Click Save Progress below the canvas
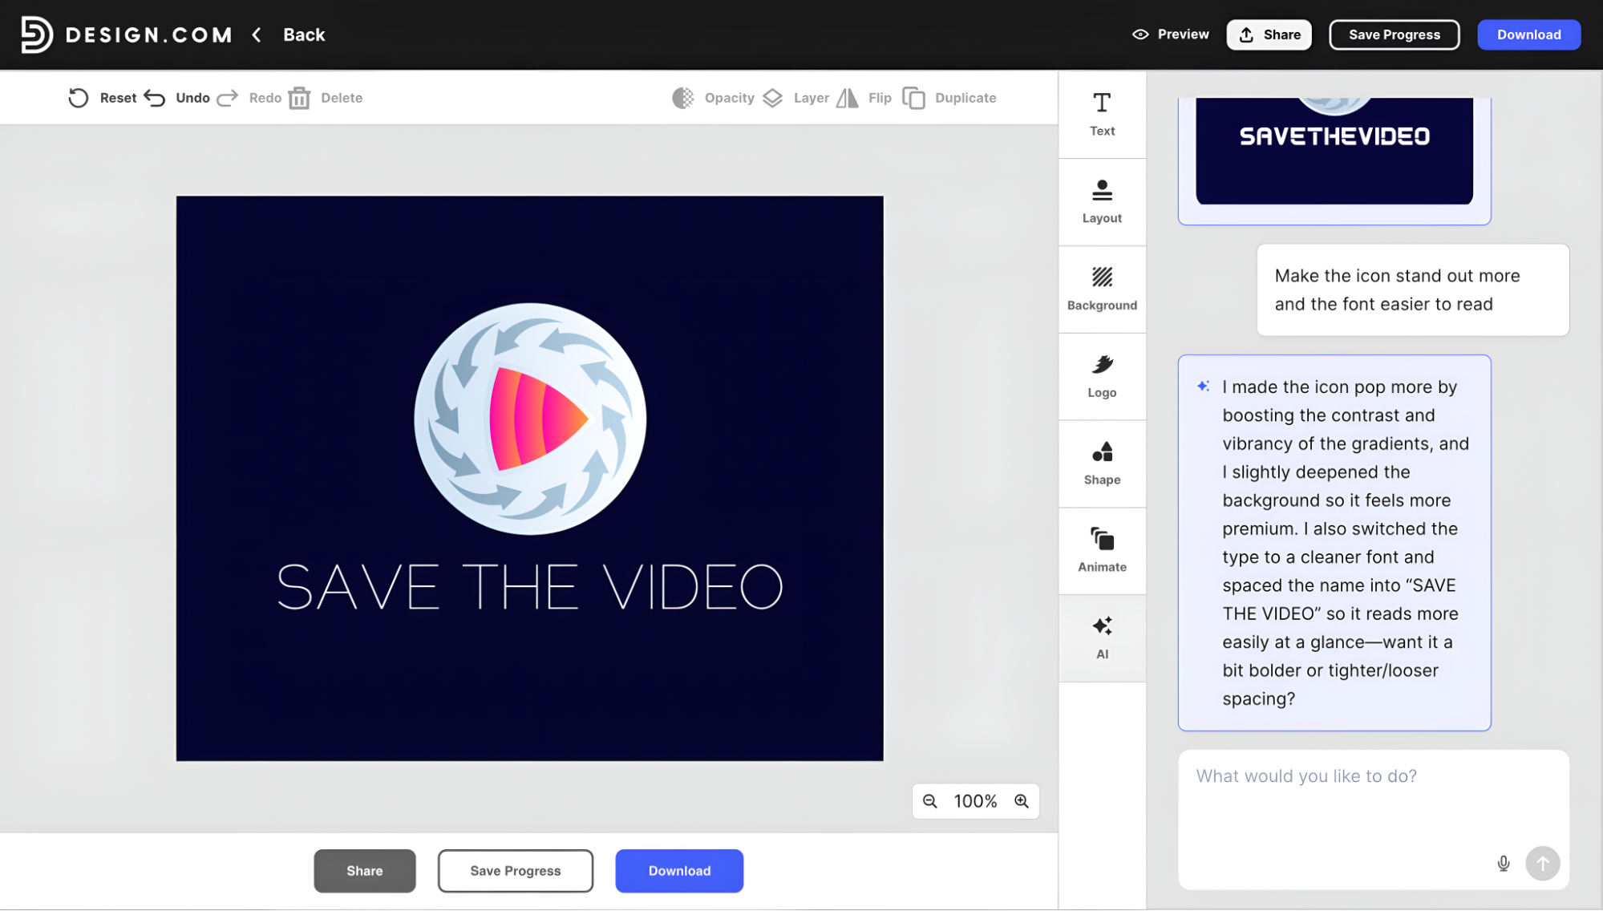1603x911 pixels. (515, 871)
